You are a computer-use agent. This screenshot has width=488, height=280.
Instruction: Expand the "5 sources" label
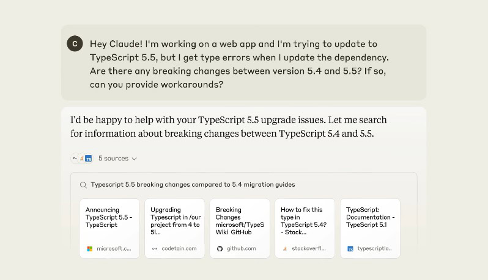[x=113, y=159]
